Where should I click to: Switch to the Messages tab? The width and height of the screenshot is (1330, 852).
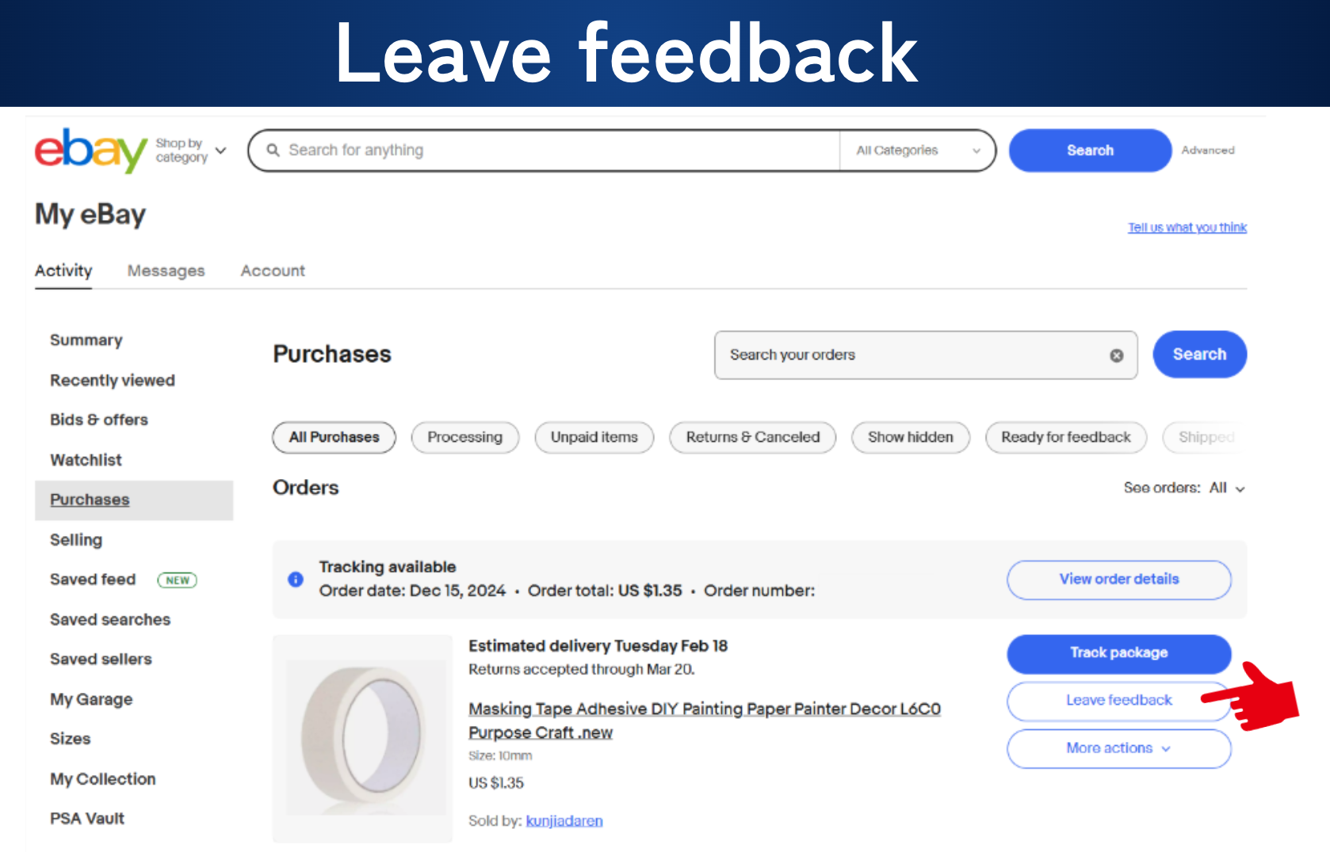pyautogui.click(x=166, y=271)
